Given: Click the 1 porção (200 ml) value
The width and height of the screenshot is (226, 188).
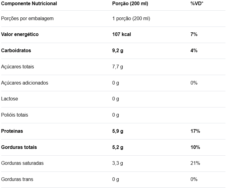Looking at the screenshot, I should (x=131, y=18).
